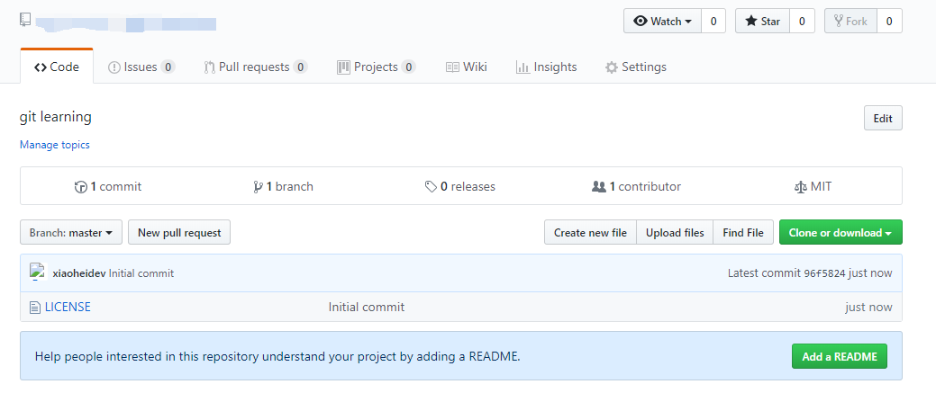Click Add a README button

click(840, 357)
